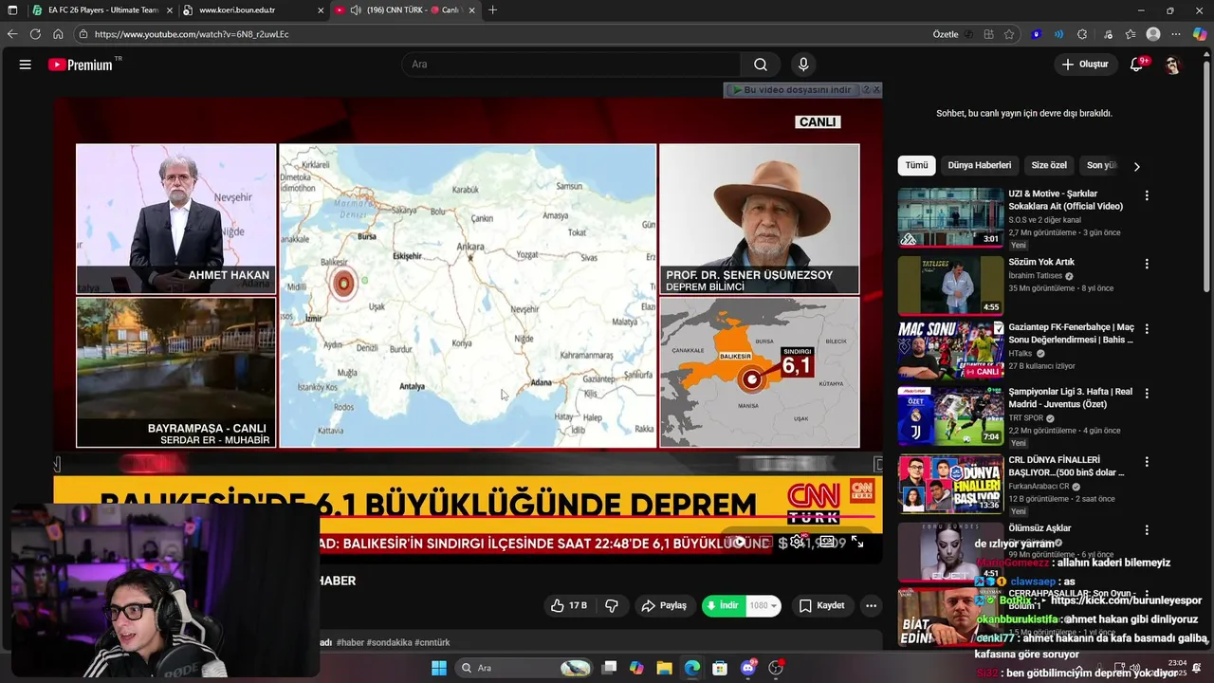The height and width of the screenshot is (683, 1214).
Task: Open the YouTube hamburger guide menu
Action: coord(26,65)
